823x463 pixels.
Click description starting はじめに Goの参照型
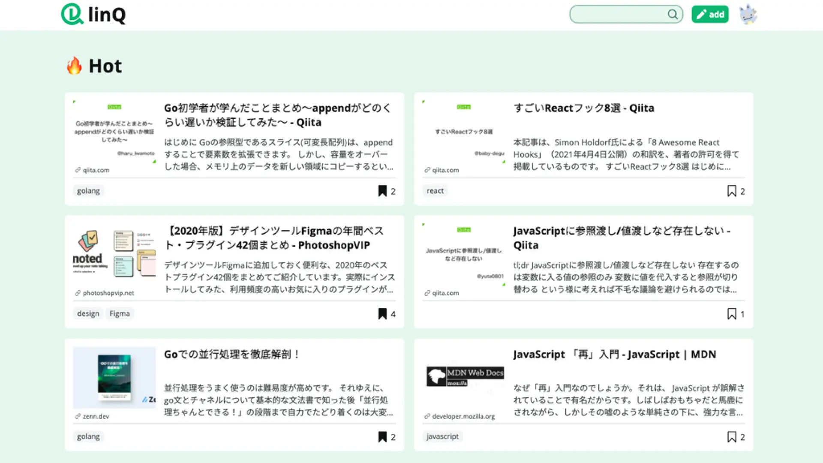(279, 154)
